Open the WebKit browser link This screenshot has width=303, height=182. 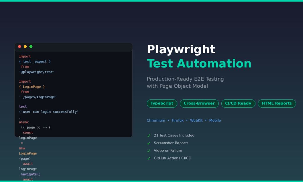[x=196, y=120]
